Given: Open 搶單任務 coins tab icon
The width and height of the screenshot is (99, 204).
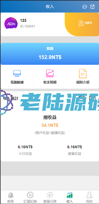Looking at the screenshot, I should tap(50, 195).
